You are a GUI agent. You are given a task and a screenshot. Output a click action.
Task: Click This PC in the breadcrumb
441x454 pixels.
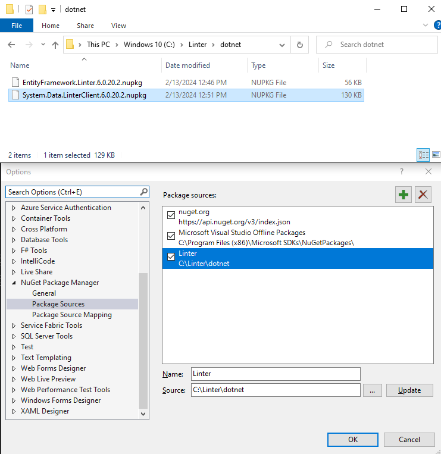tap(98, 45)
